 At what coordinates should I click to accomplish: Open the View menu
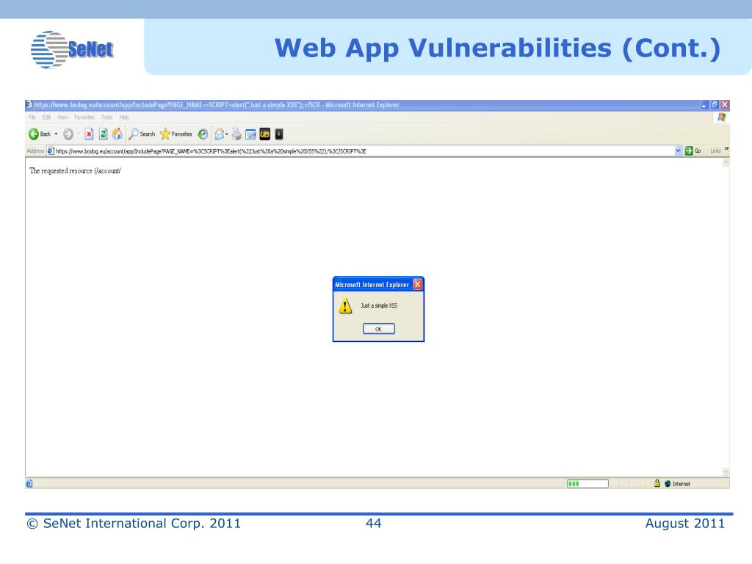click(63, 117)
